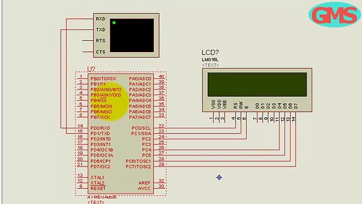The width and height of the screenshot is (362, 204).
Task: Select the PD0/RXD pin label
Action: 101,128
